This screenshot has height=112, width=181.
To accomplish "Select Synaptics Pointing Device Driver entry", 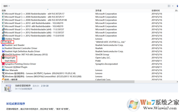I will click(x=21, y=64).
